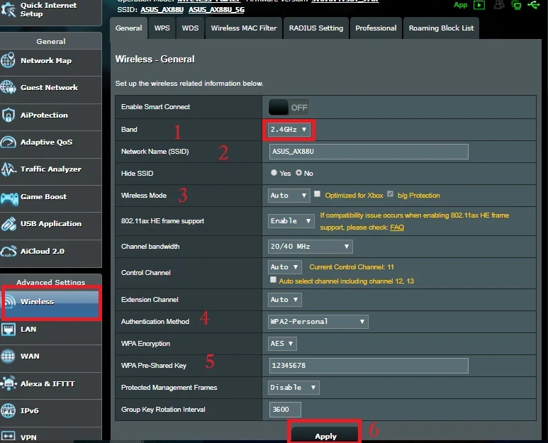This screenshot has width=548, height=443.
Task: Click the Apply button
Action: [x=325, y=435]
